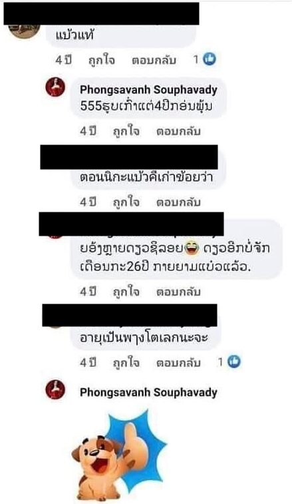Viewport: 292px width, 504px height.
Task: Open the Phongsavanh Souphavady avatar above the dog sticker
Action: point(55,389)
